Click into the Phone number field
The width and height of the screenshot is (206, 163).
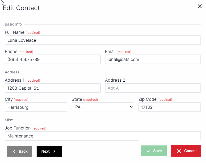click(x=52, y=59)
